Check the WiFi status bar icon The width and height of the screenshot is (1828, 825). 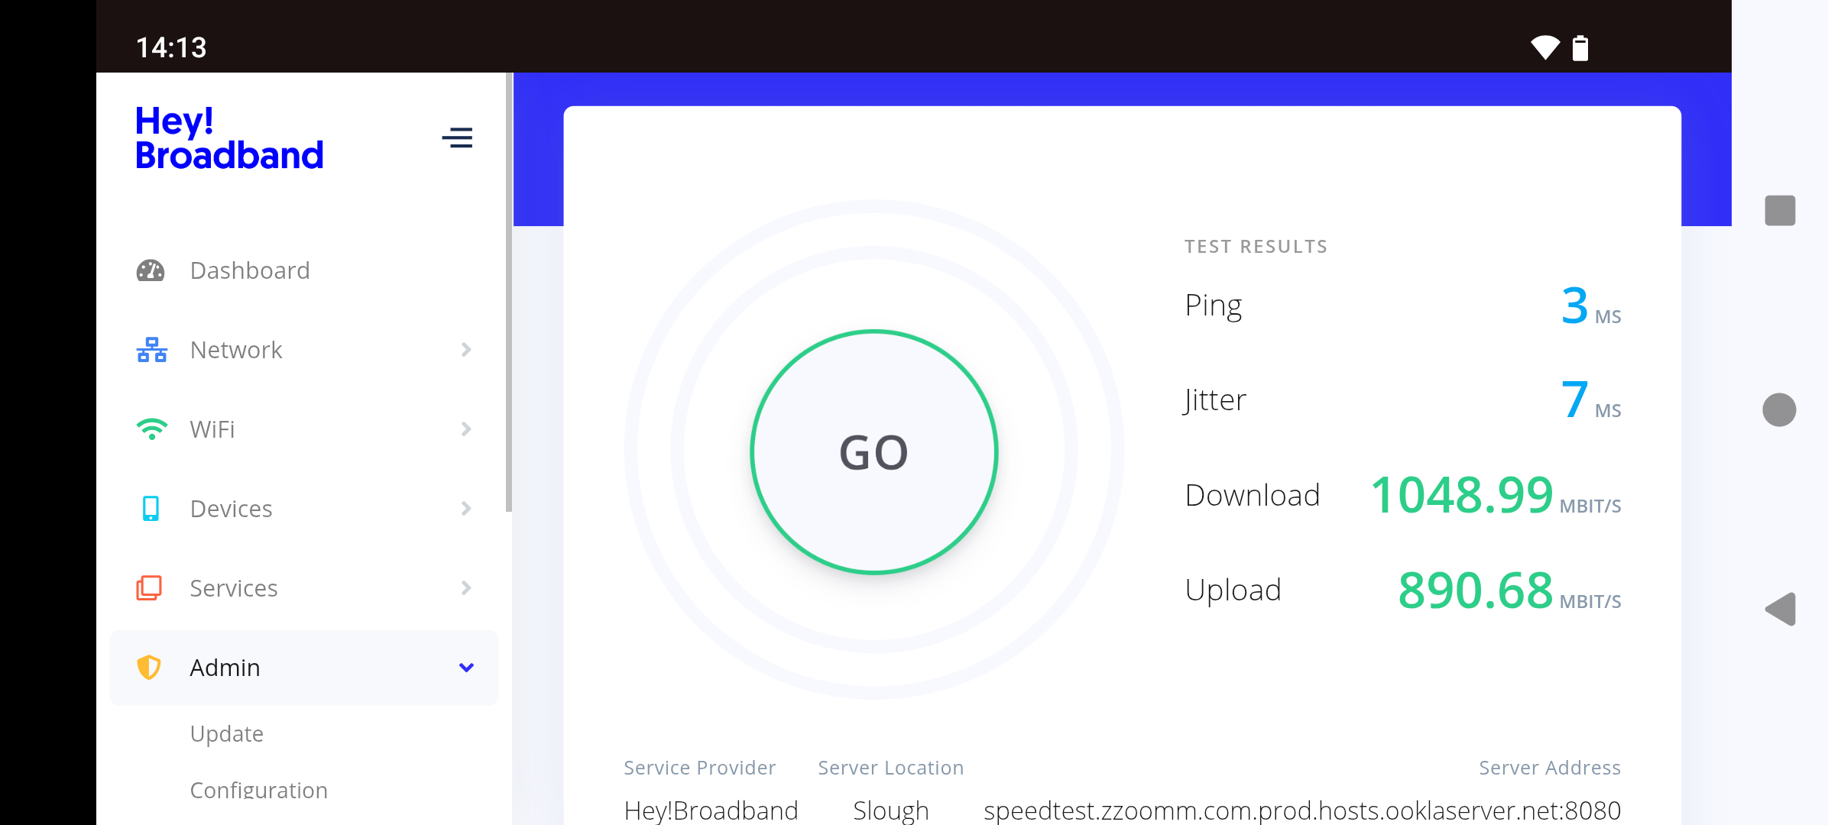click(x=1545, y=47)
